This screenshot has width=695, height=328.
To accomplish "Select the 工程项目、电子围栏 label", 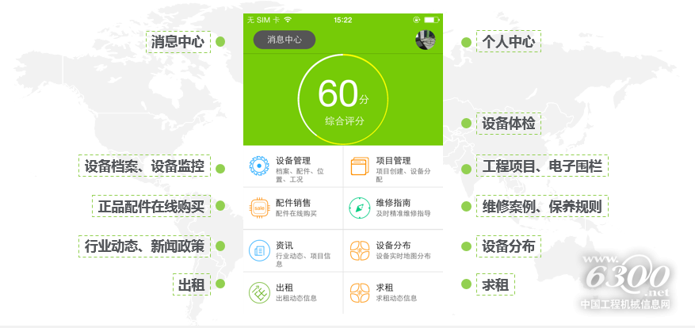I will [x=542, y=166].
